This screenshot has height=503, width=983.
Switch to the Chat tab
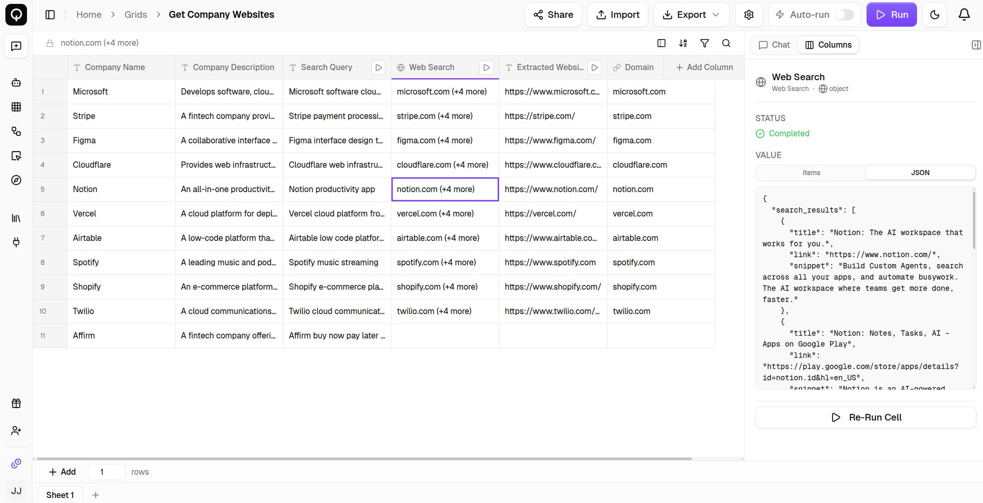point(774,45)
